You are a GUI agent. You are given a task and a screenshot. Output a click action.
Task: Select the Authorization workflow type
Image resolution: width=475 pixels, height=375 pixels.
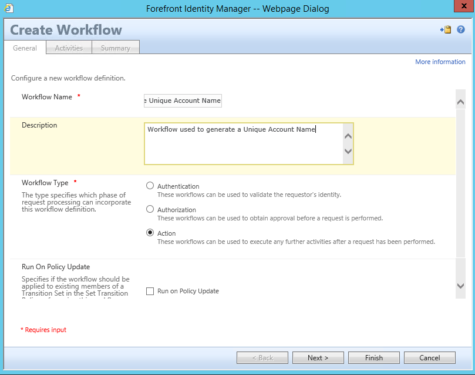click(x=150, y=209)
